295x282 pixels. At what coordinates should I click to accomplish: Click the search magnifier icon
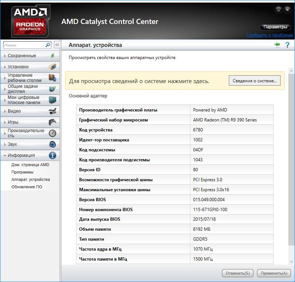(x=48, y=45)
